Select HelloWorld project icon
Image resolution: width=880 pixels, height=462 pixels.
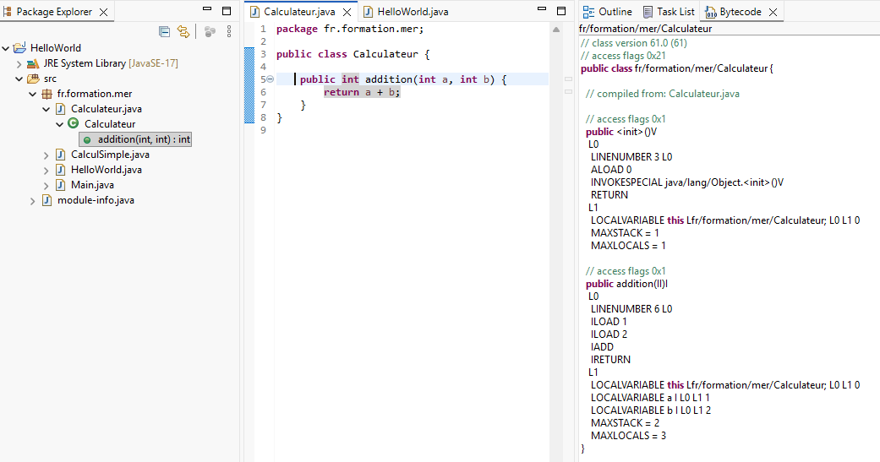click(x=19, y=47)
